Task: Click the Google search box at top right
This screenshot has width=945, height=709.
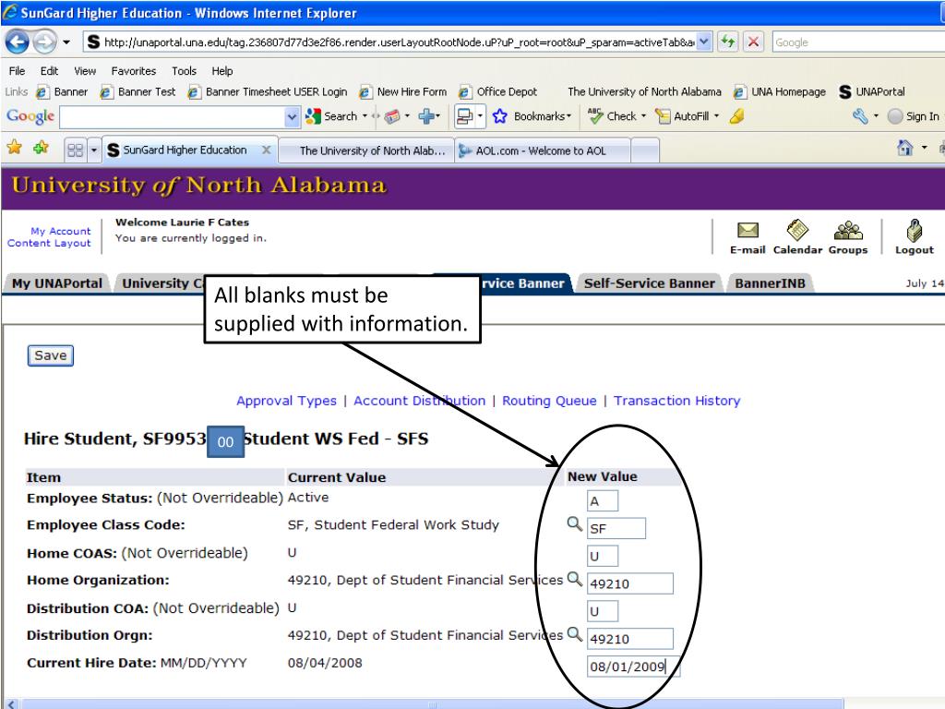Action: coord(858,42)
